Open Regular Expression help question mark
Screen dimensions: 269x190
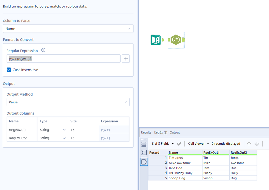click(x=43, y=50)
